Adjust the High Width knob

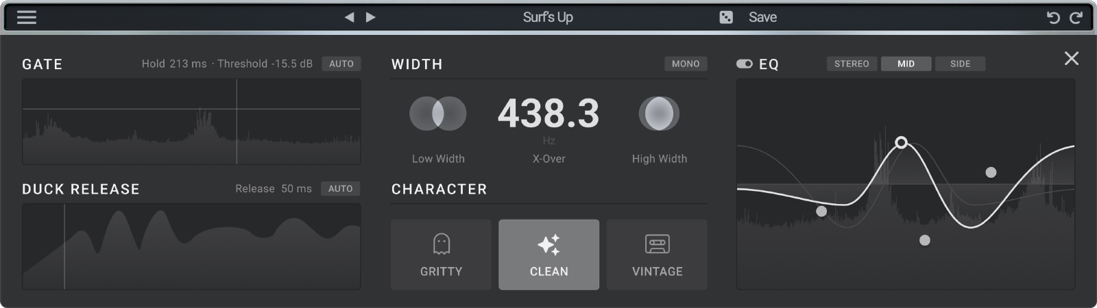pyautogui.click(x=659, y=114)
